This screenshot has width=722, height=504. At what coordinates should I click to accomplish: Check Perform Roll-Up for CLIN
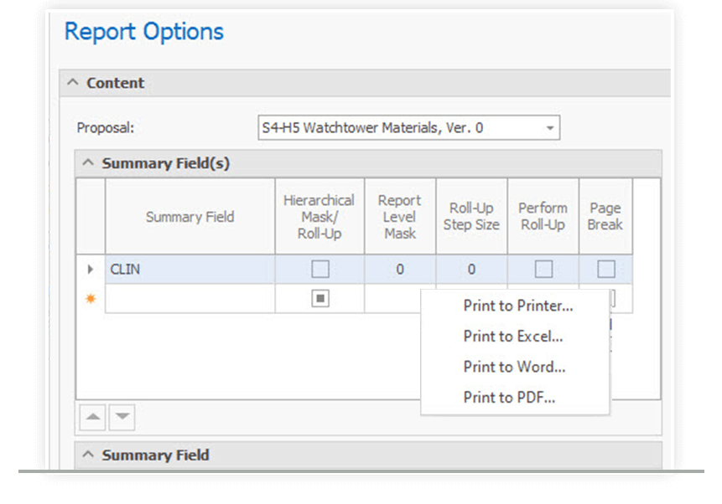pyautogui.click(x=542, y=269)
